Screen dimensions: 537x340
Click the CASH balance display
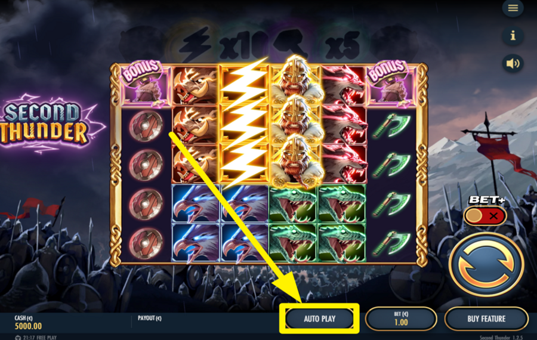28,323
